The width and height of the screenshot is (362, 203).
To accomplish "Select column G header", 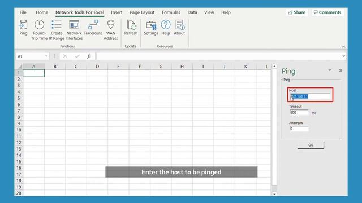I will [161, 67].
